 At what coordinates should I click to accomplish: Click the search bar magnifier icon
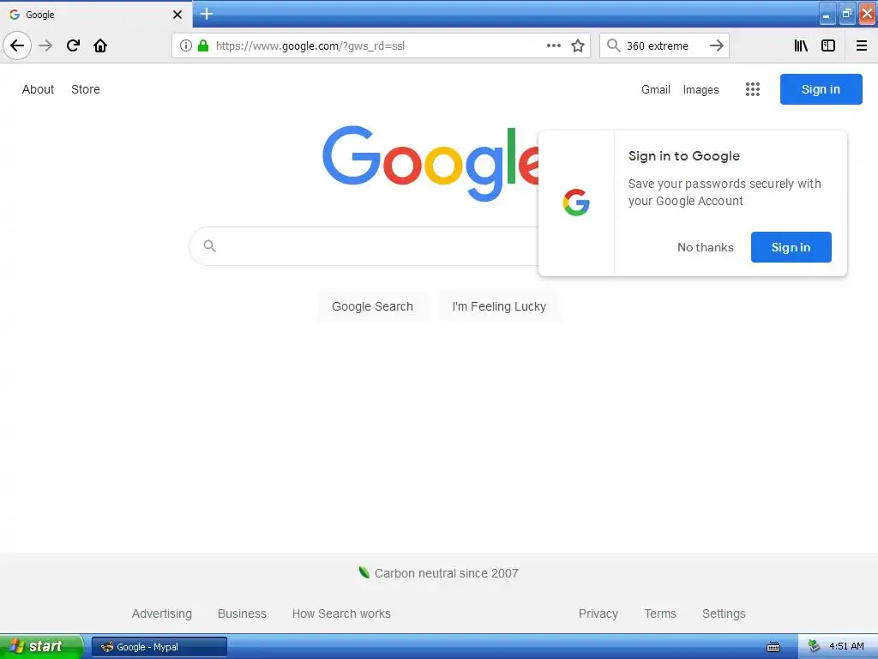coord(614,45)
